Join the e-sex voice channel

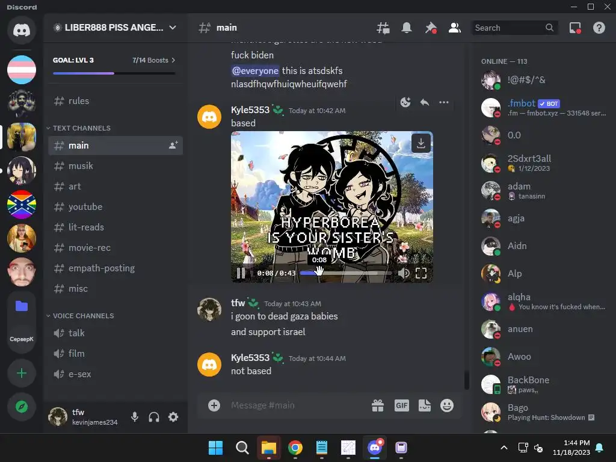[115, 374]
